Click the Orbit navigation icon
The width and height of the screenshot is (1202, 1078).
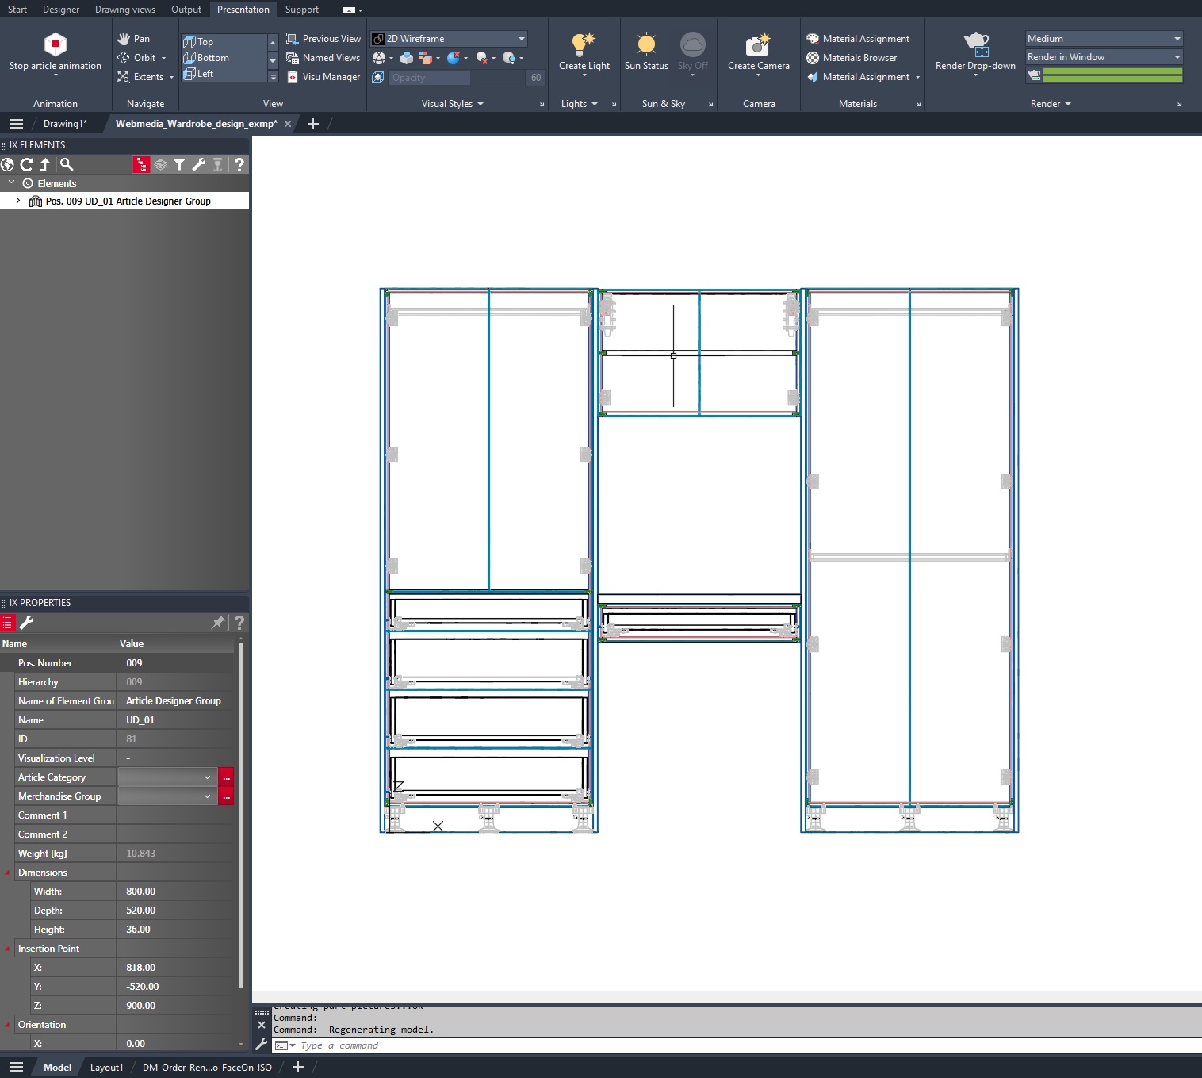click(124, 57)
